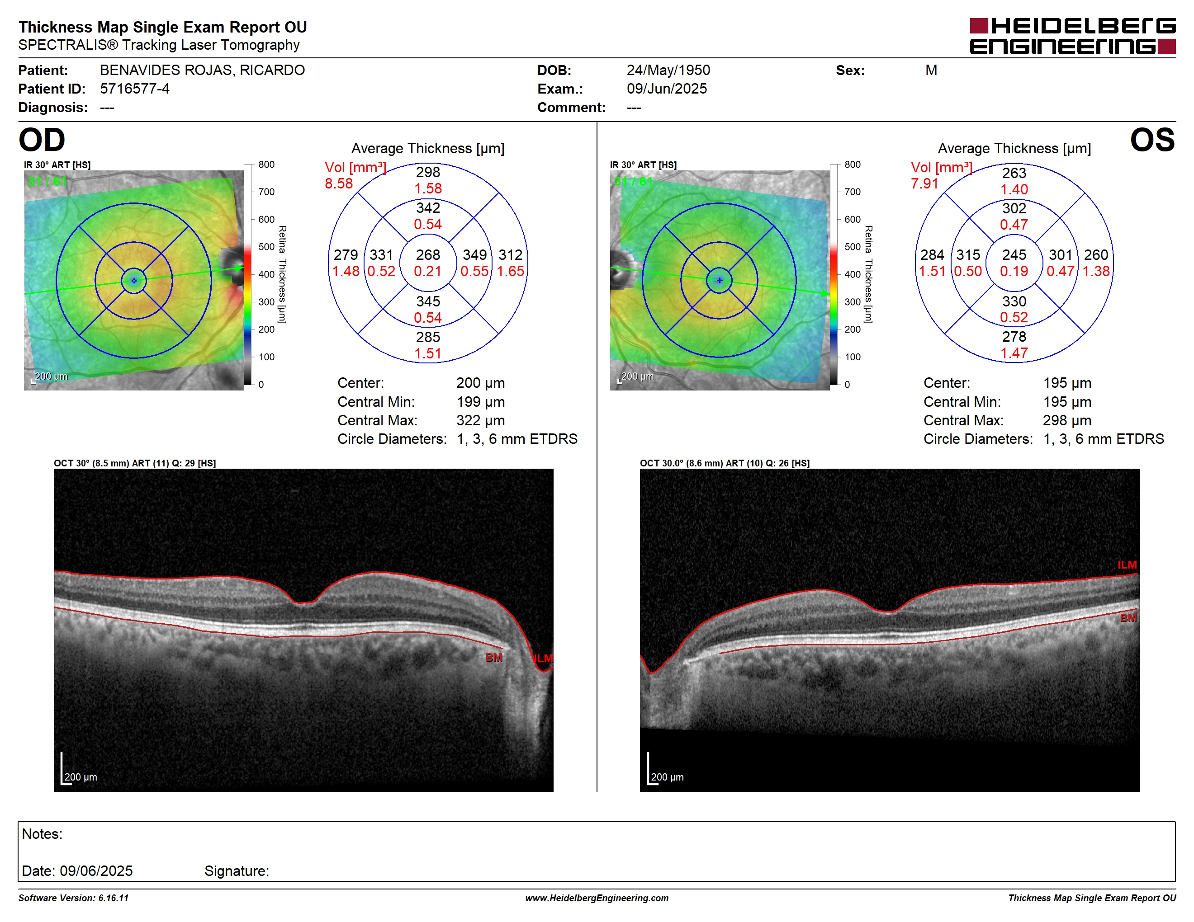Click OS inner inferior thickness 330

[1014, 301]
